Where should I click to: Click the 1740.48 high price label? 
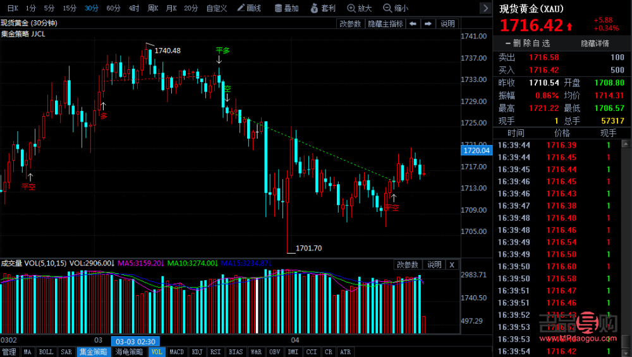(167, 50)
